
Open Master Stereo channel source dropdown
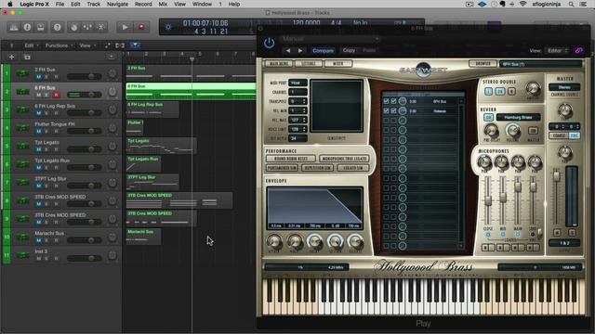tap(564, 87)
